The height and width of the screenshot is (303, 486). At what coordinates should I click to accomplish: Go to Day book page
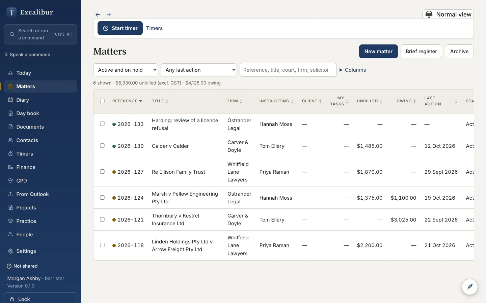40,113
